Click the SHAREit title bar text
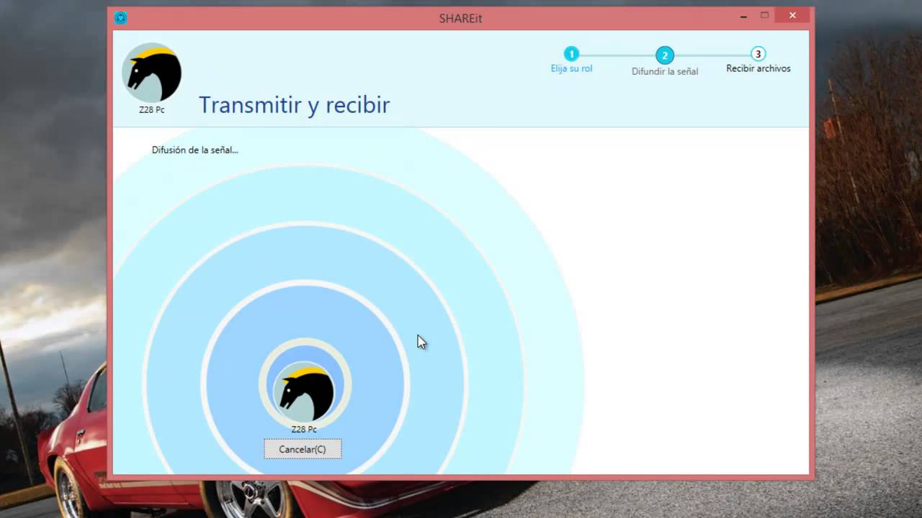This screenshot has height=518, width=922. click(460, 19)
